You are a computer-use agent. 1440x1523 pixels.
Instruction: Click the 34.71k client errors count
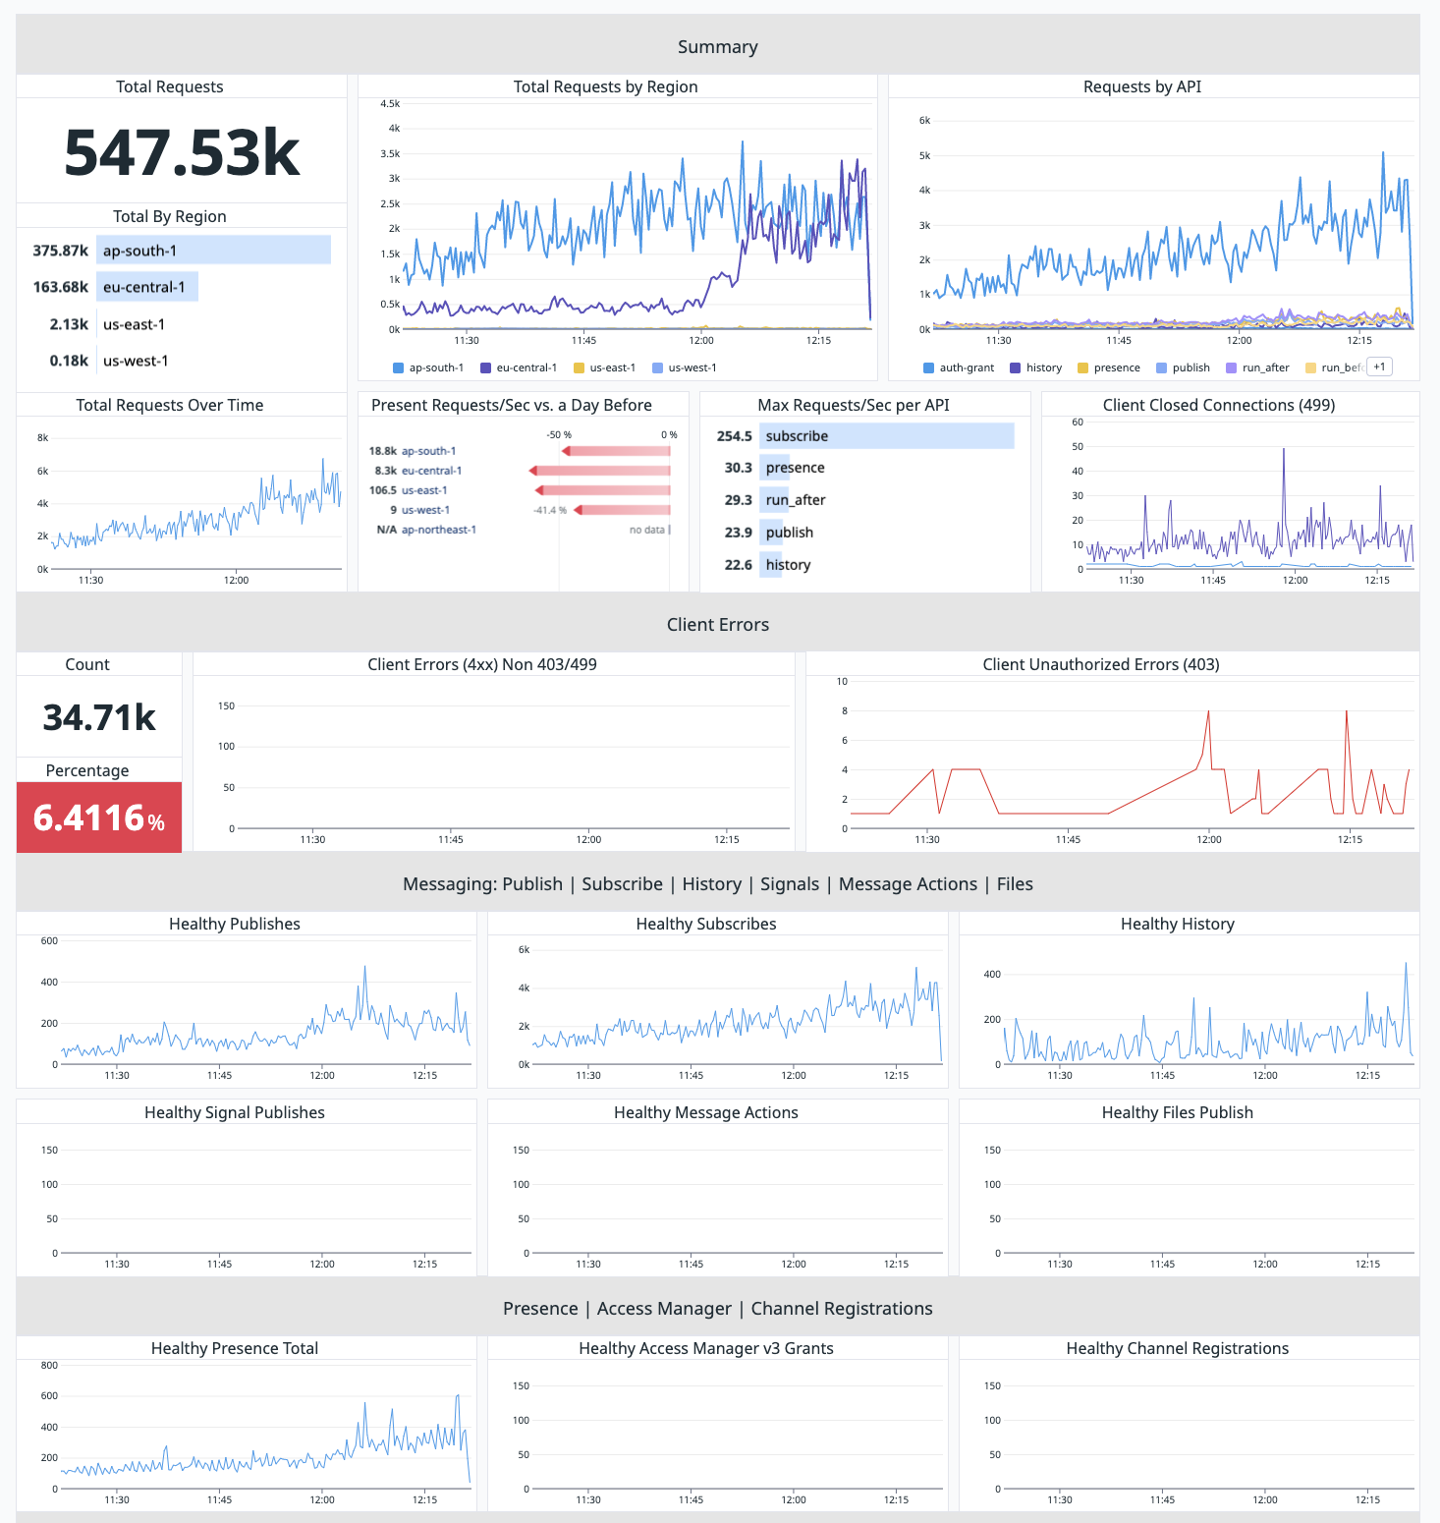tap(99, 717)
